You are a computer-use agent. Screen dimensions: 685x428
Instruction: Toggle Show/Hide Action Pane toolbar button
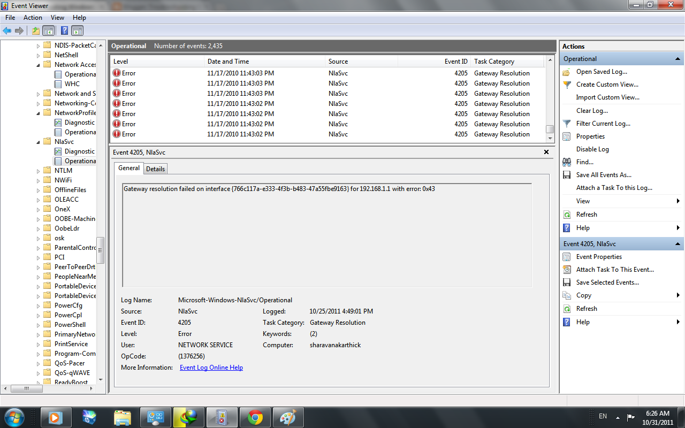click(77, 30)
